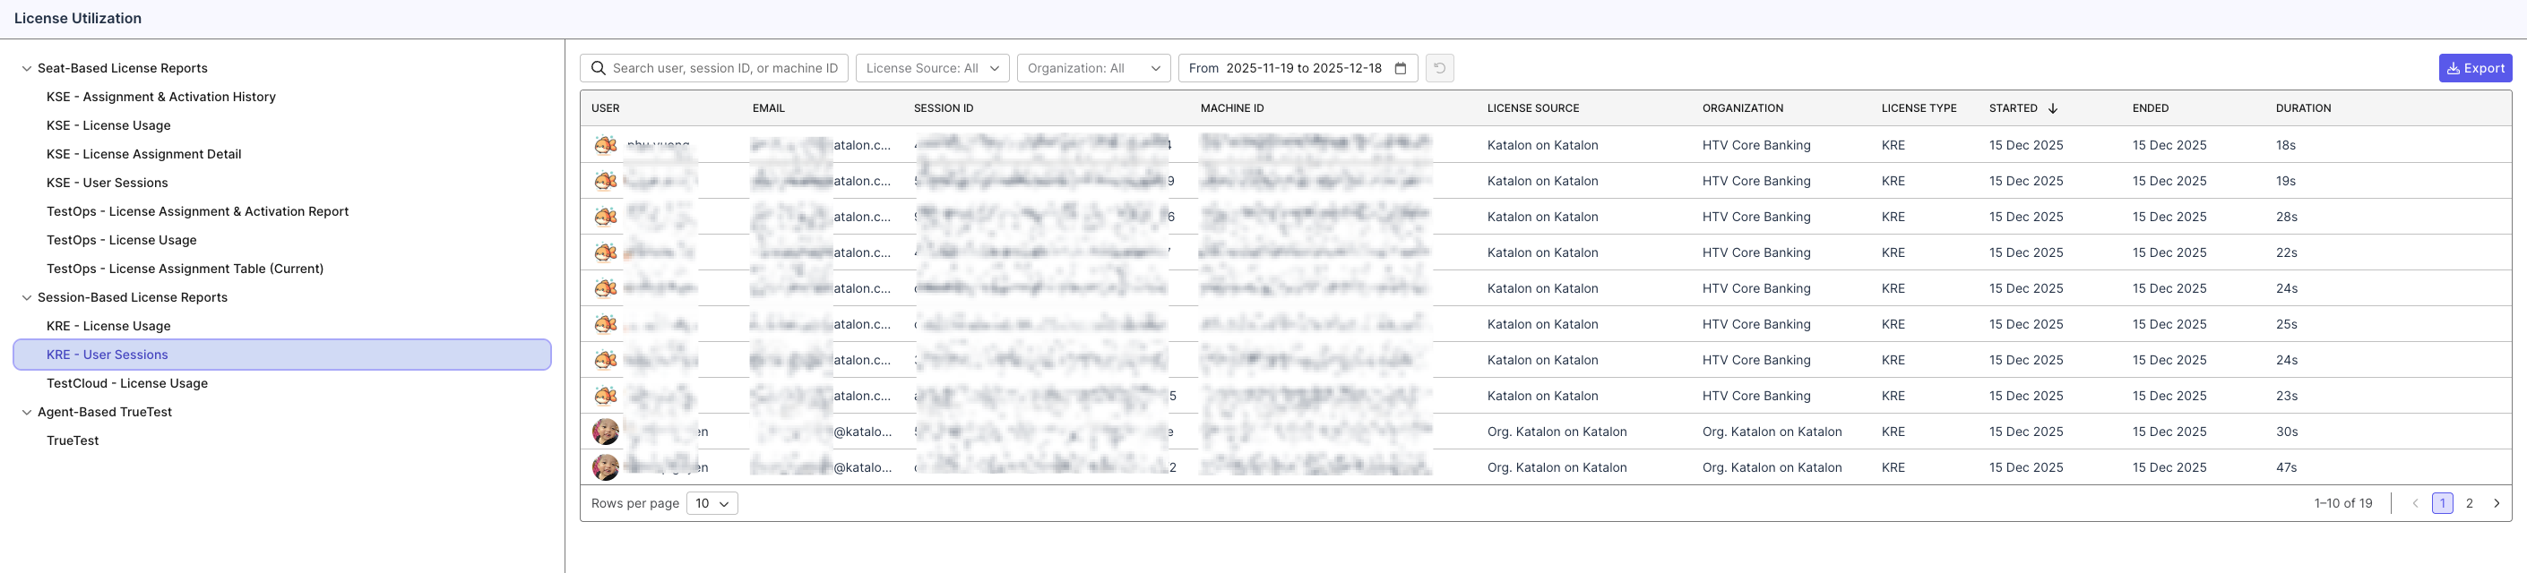Open KRE - License Usage report
The width and height of the screenshot is (2527, 573).
108,326
